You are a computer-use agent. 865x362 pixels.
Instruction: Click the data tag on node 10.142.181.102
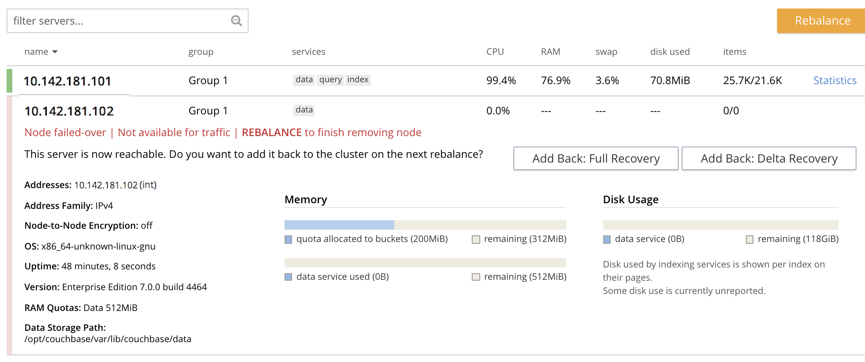coord(304,110)
